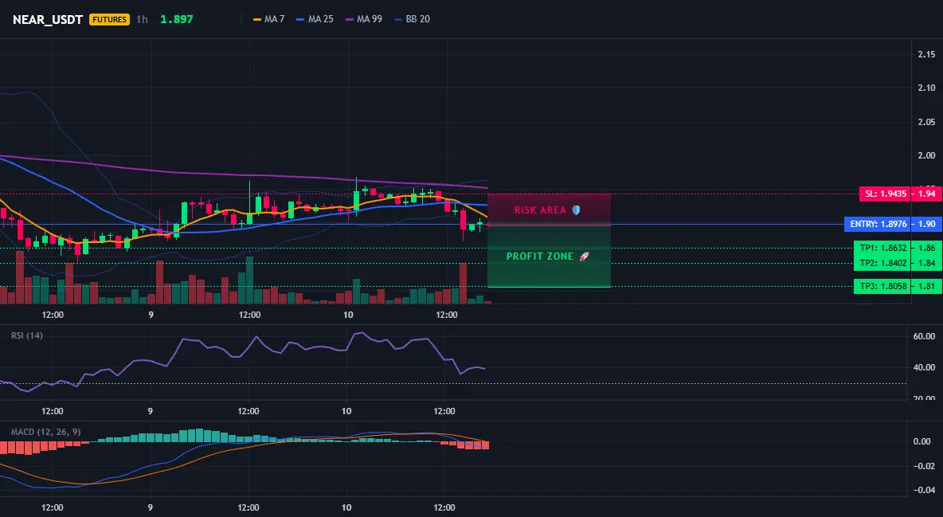Toggle the BB 20 legend item
Viewport: 943px width, 517px height.
click(x=413, y=19)
